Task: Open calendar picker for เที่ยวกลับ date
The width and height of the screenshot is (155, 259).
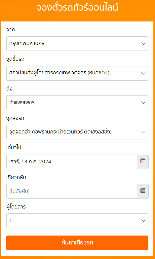Action: click(143, 191)
